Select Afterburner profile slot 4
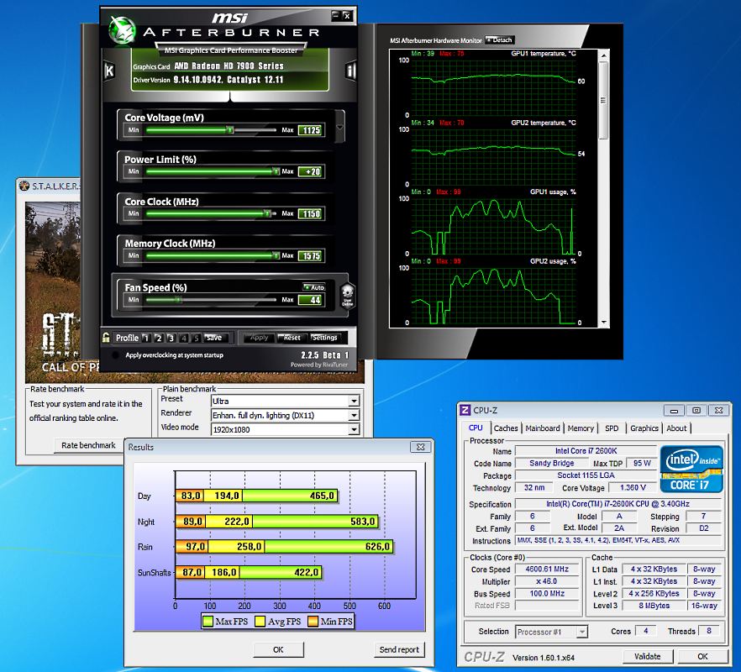 click(184, 338)
